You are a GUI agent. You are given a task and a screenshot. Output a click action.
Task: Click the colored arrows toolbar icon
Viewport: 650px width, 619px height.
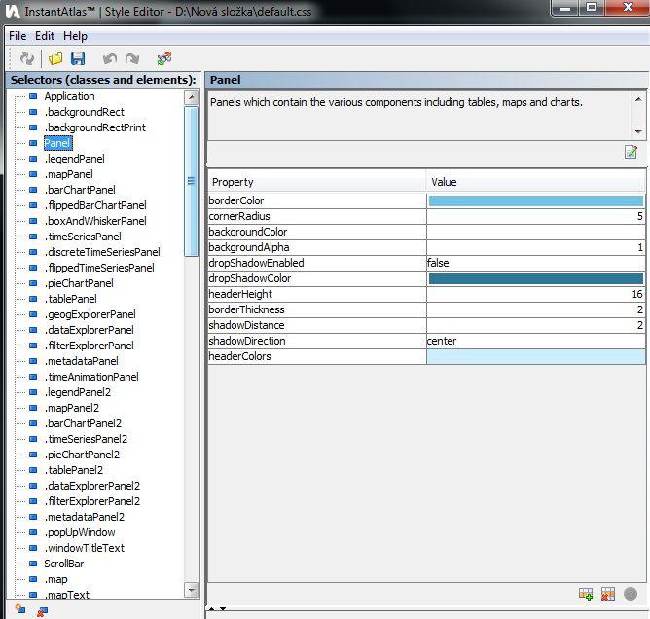(164, 58)
